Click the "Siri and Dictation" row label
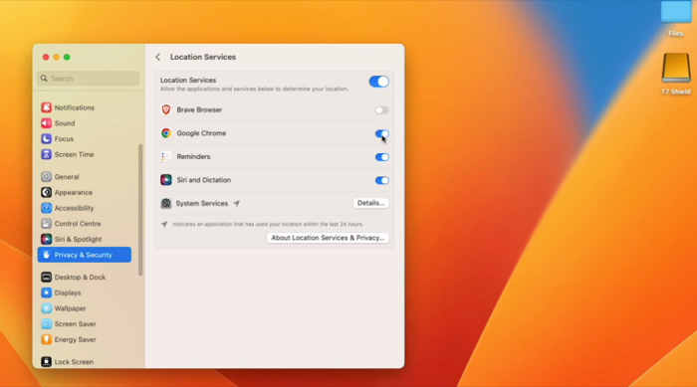Viewport: 697px width, 387px height. click(203, 180)
